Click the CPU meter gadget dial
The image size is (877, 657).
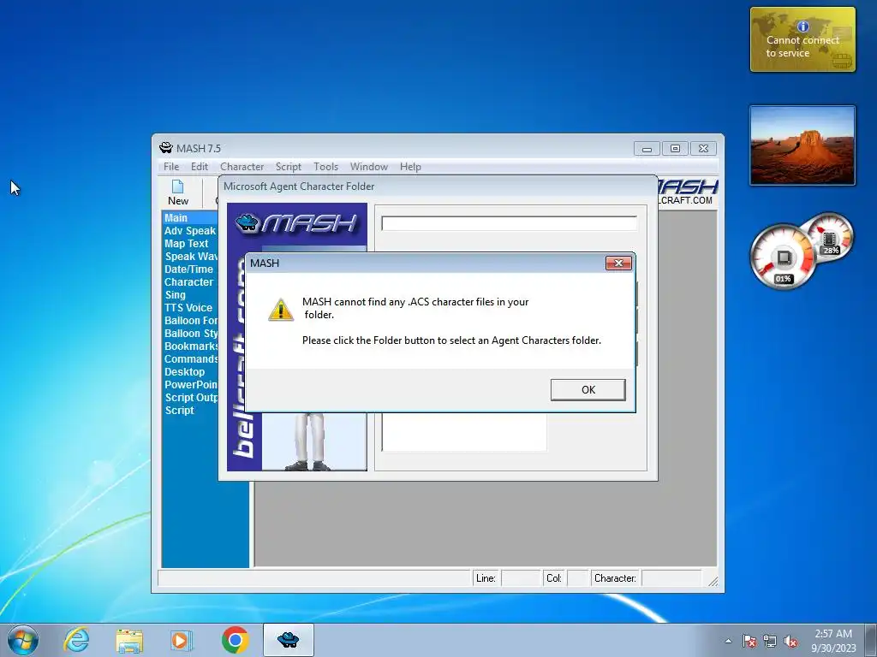point(783,257)
